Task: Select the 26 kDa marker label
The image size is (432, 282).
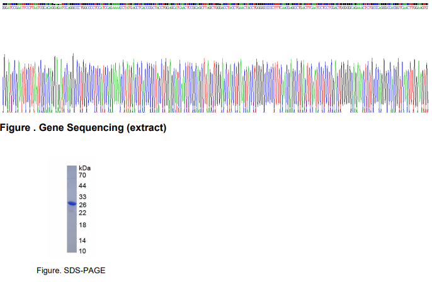Action: [82, 205]
